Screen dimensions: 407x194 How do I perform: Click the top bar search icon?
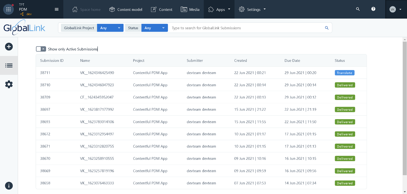coord(358,9)
